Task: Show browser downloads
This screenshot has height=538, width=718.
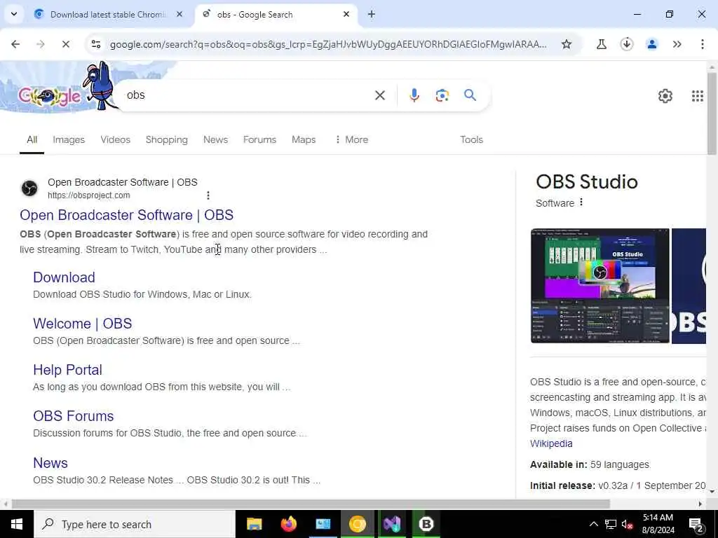Action: pos(626,44)
